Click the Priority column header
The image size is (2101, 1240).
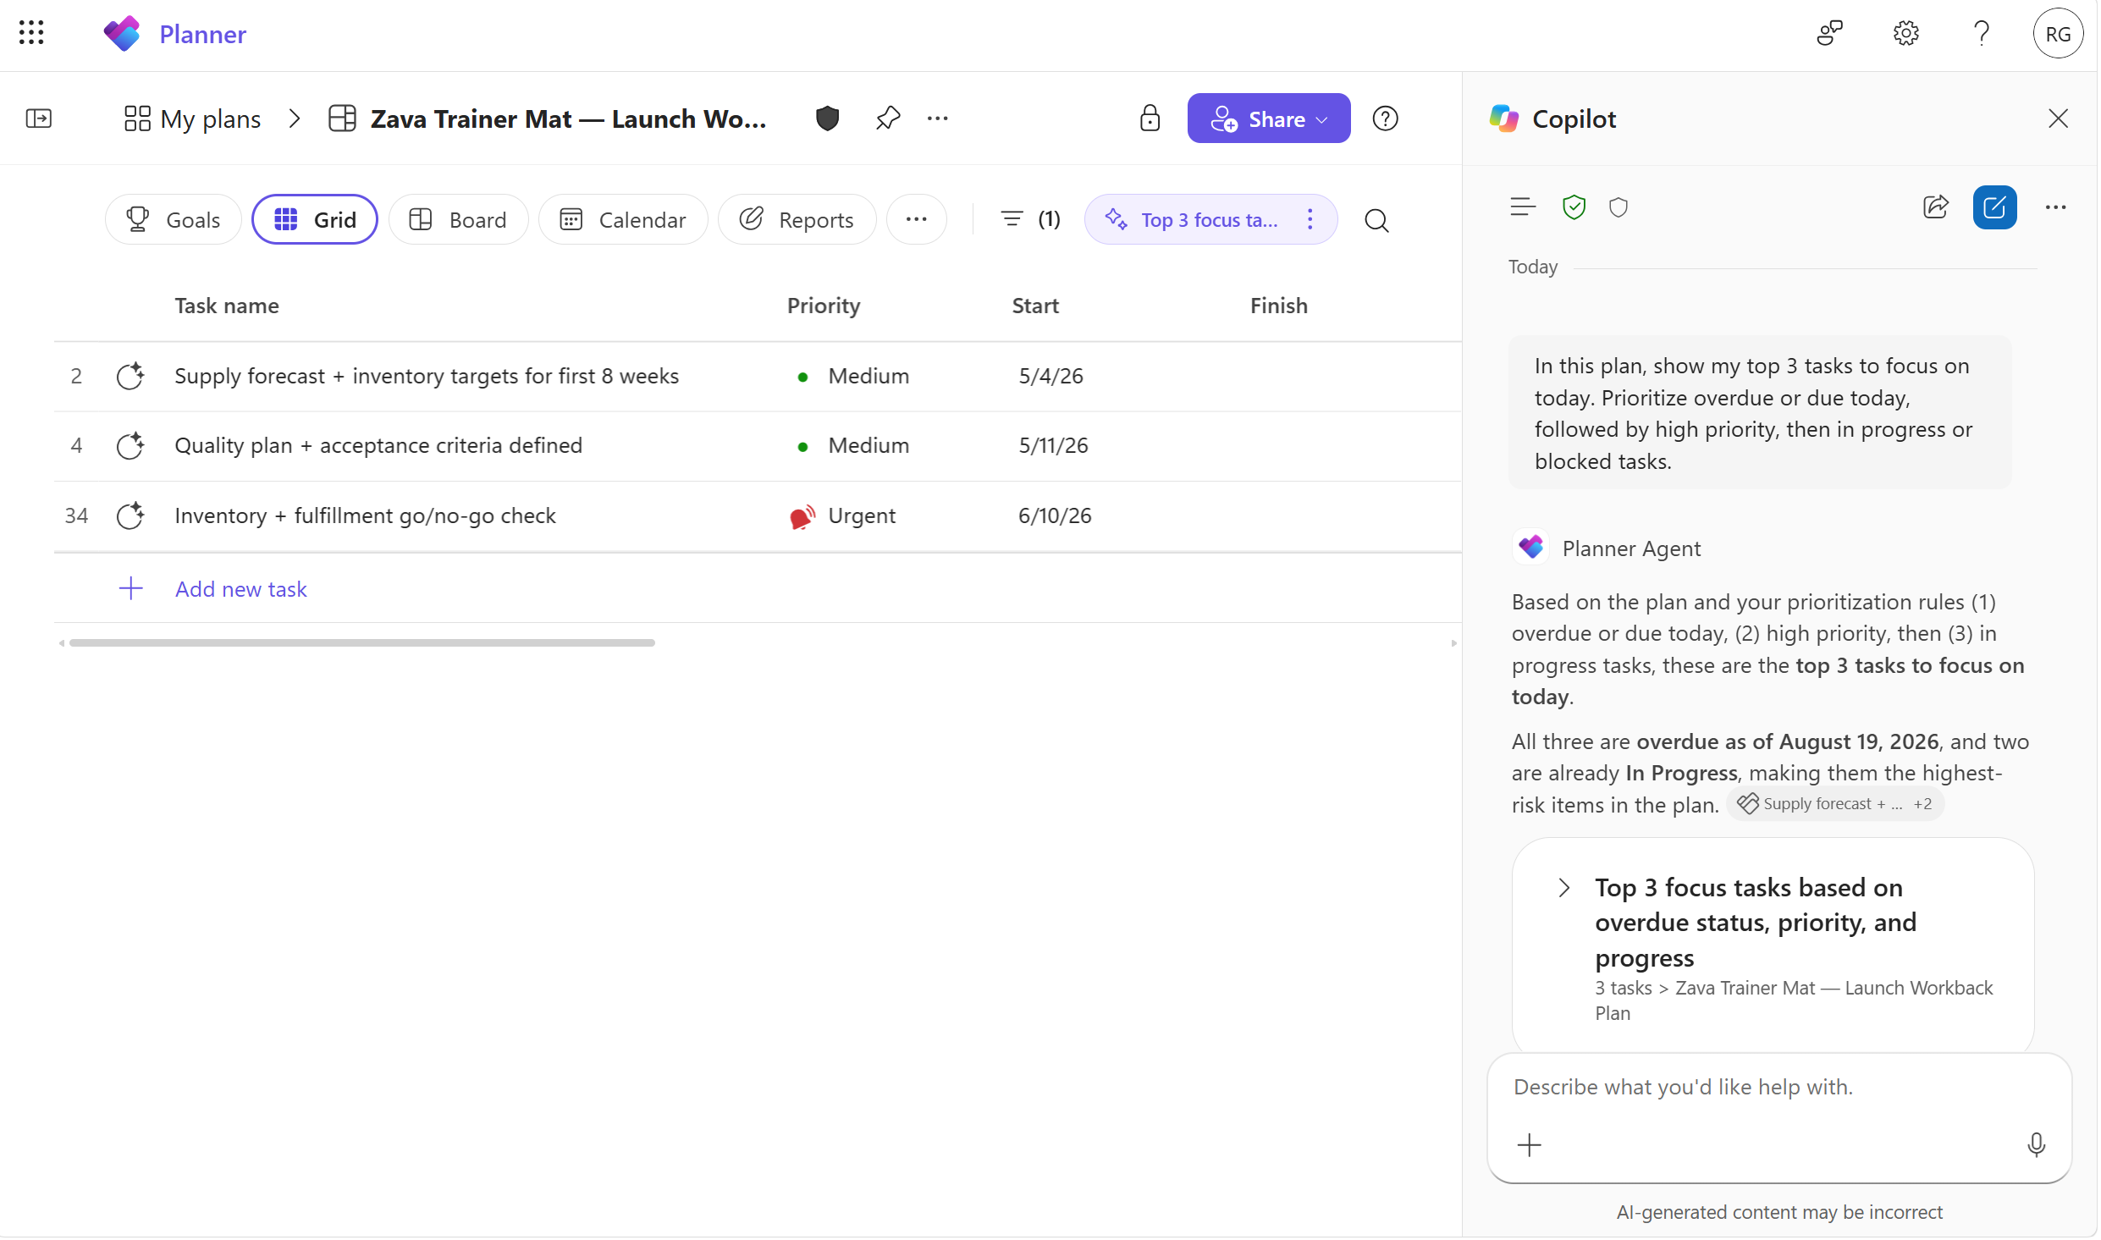[823, 306]
